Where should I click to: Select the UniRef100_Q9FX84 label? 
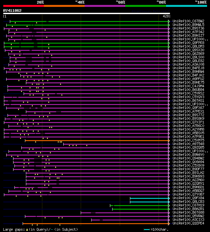(188, 198)
